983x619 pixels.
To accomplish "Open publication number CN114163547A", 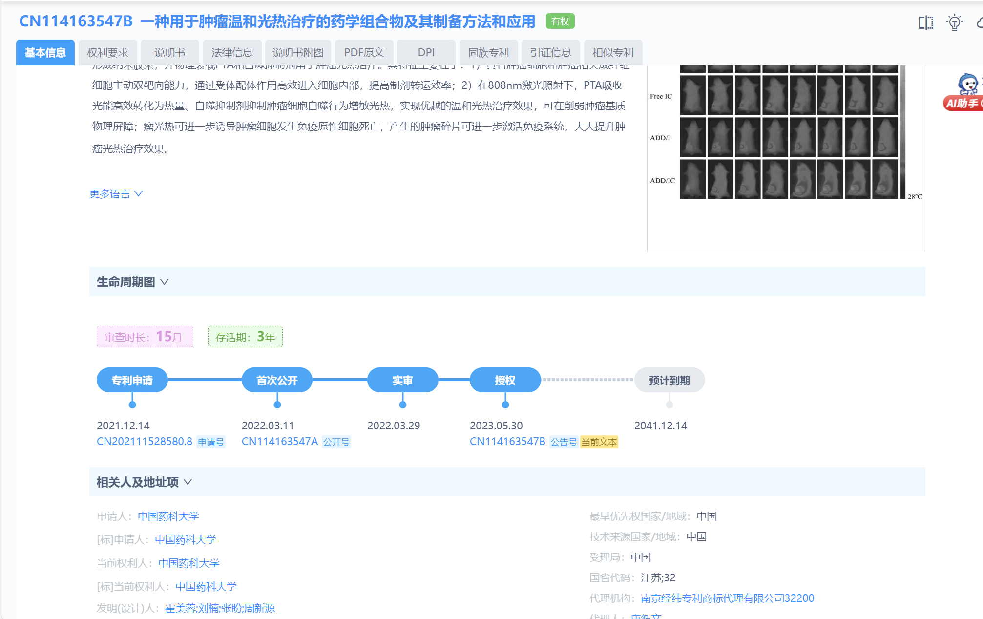I will (280, 442).
